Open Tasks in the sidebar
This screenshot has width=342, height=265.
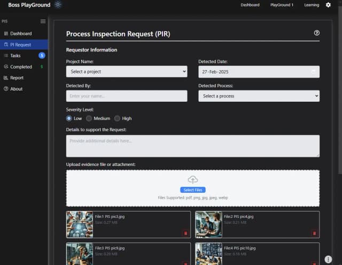point(15,56)
